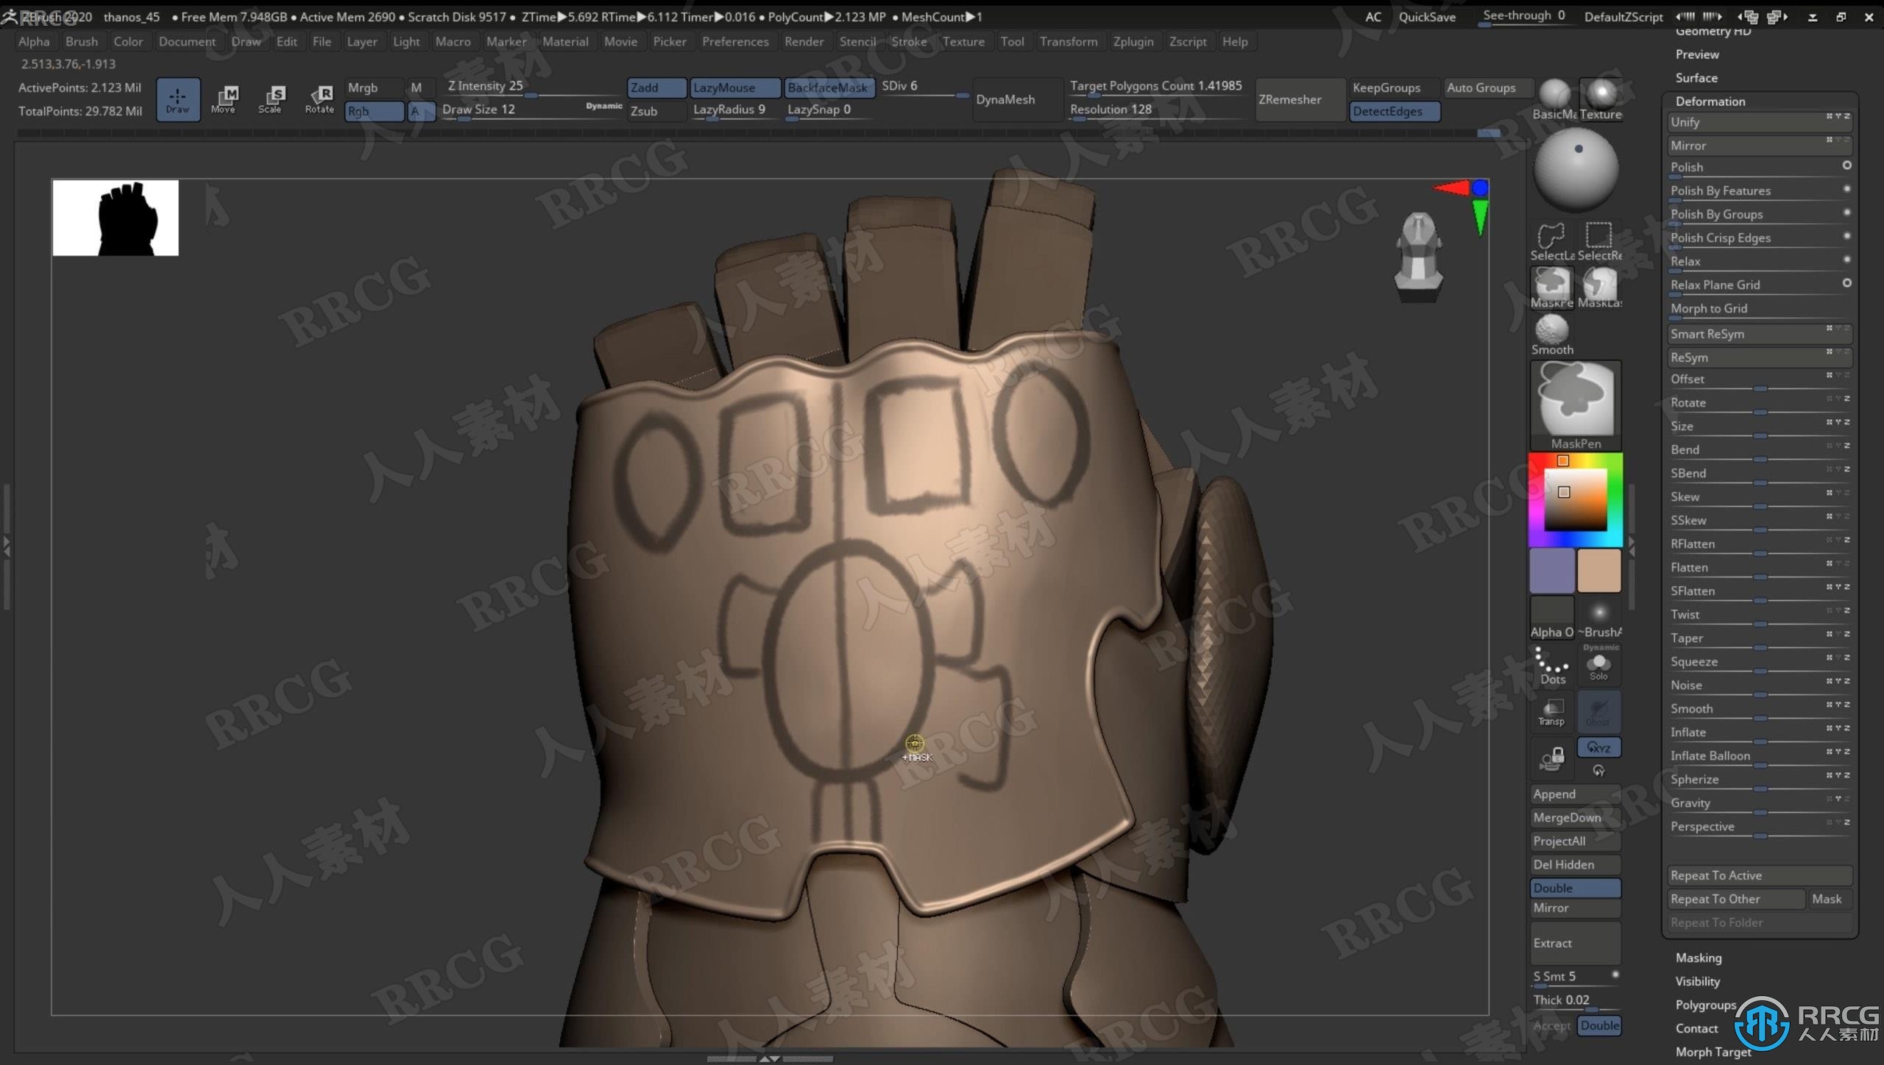Open the ZScript menu

tap(1186, 41)
